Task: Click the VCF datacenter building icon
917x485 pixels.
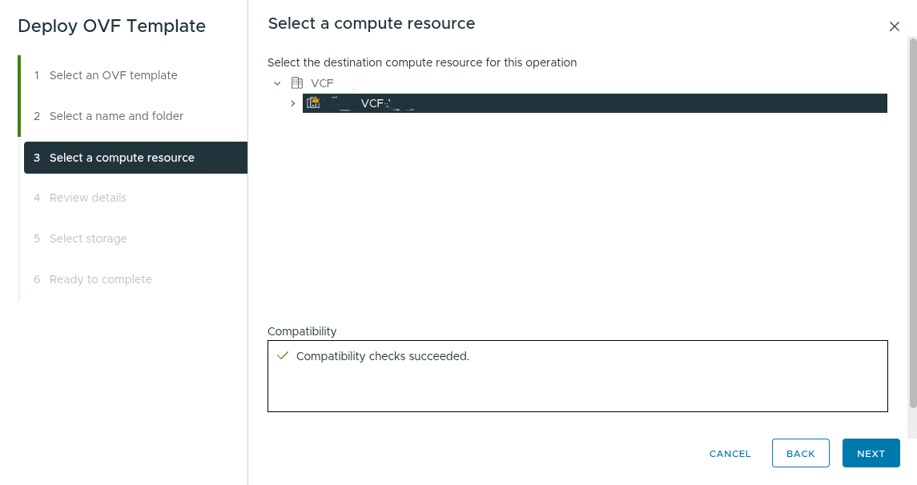Action: 296,83
